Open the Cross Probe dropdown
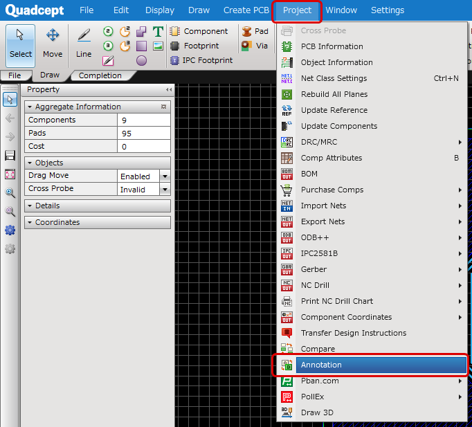Screen dimensions: 472x427 click(x=165, y=189)
